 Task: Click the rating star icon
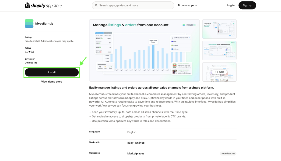coord(29,52)
